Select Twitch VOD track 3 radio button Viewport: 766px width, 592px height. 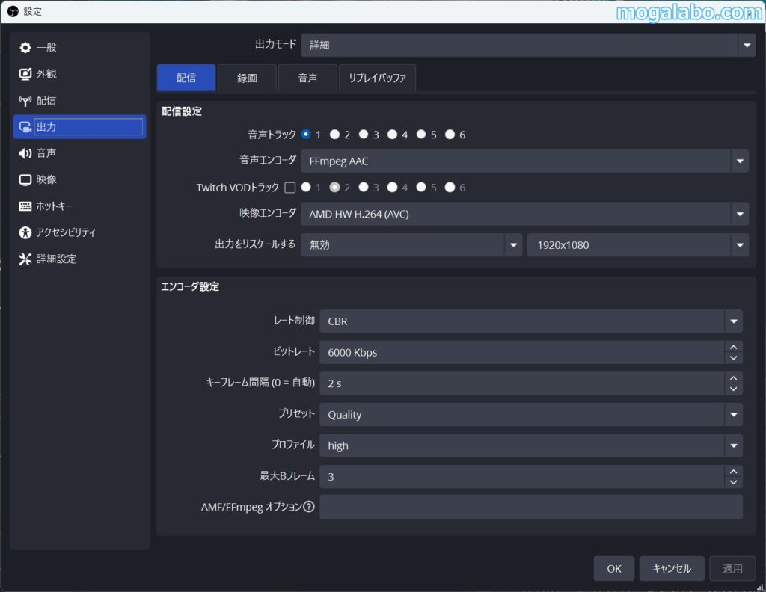pyautogui.click(x=364, y=187)
